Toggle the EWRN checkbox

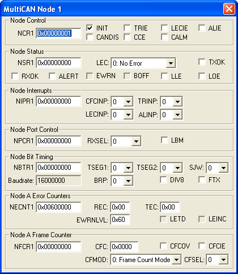point(90,76)
